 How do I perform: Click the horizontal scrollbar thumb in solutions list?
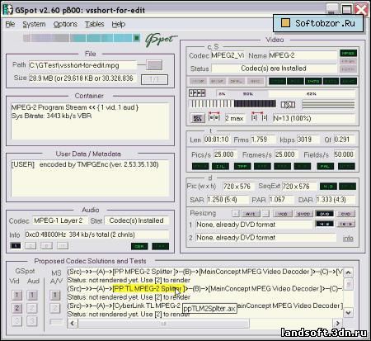coord(163,324)
